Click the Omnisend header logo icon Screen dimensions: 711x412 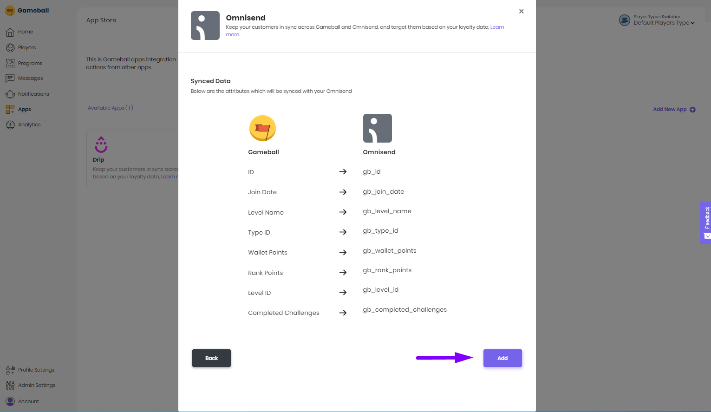205,26
